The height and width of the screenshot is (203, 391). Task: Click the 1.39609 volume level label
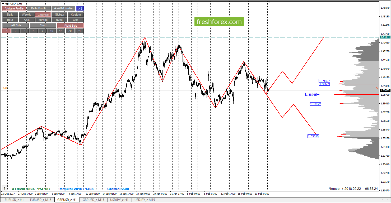click(x=324, y=84)
